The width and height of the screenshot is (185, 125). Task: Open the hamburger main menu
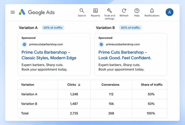coord(13,12)
